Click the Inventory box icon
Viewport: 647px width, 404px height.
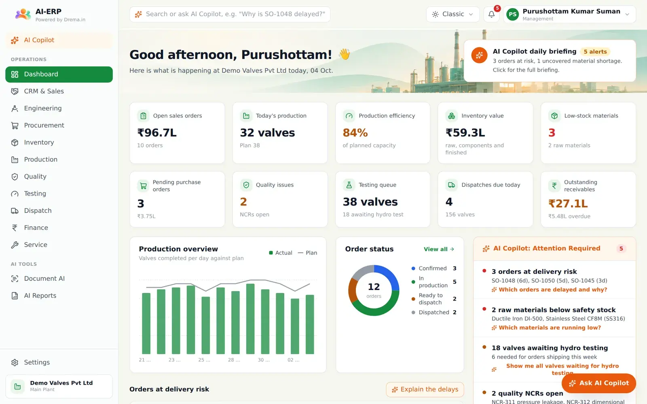15,142
